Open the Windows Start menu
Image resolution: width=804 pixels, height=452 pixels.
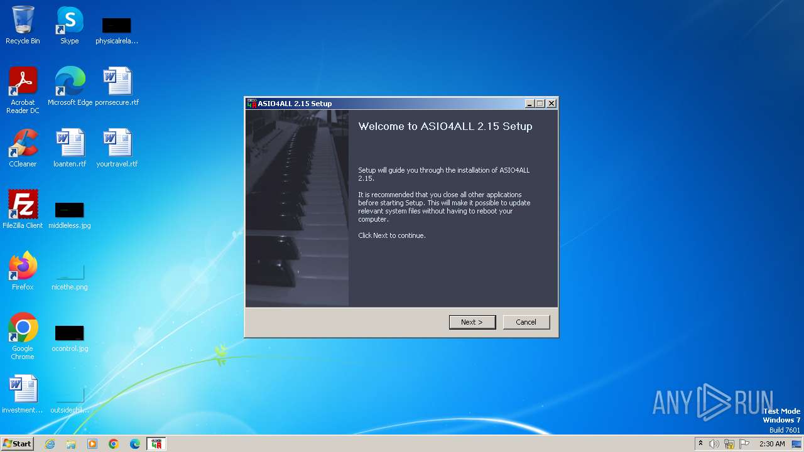coord(17,444)
